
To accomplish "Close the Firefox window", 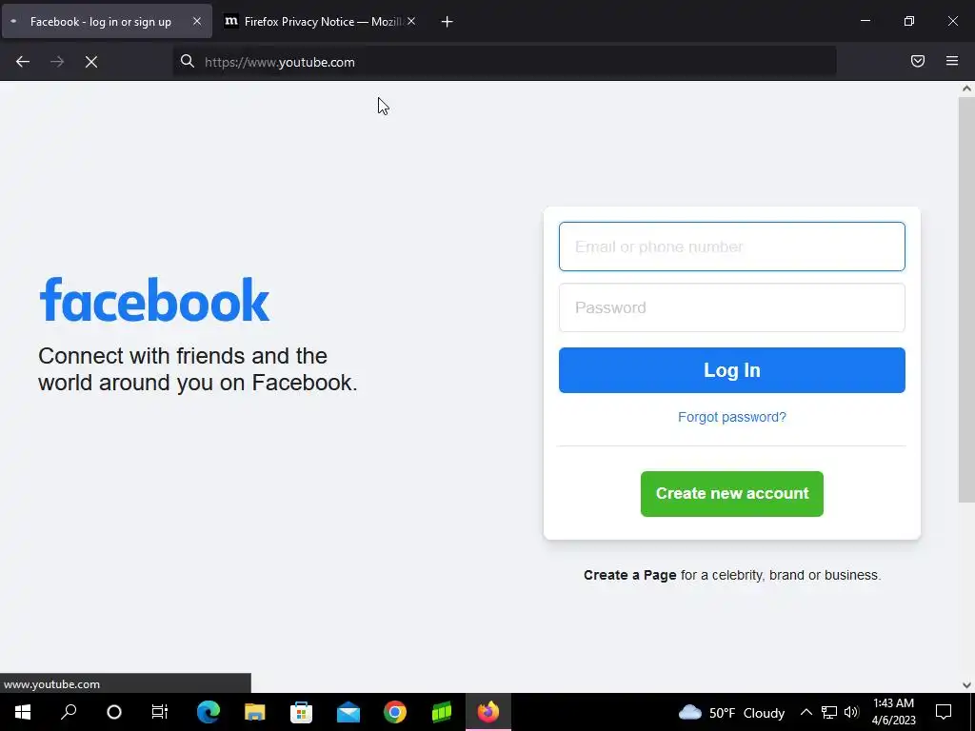I will point(952,21).
